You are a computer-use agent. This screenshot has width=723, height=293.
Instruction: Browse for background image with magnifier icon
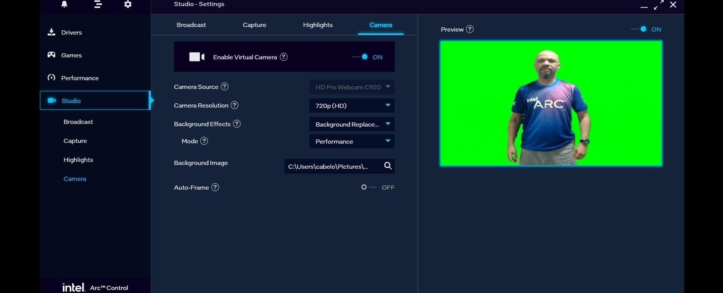point(388,166)
